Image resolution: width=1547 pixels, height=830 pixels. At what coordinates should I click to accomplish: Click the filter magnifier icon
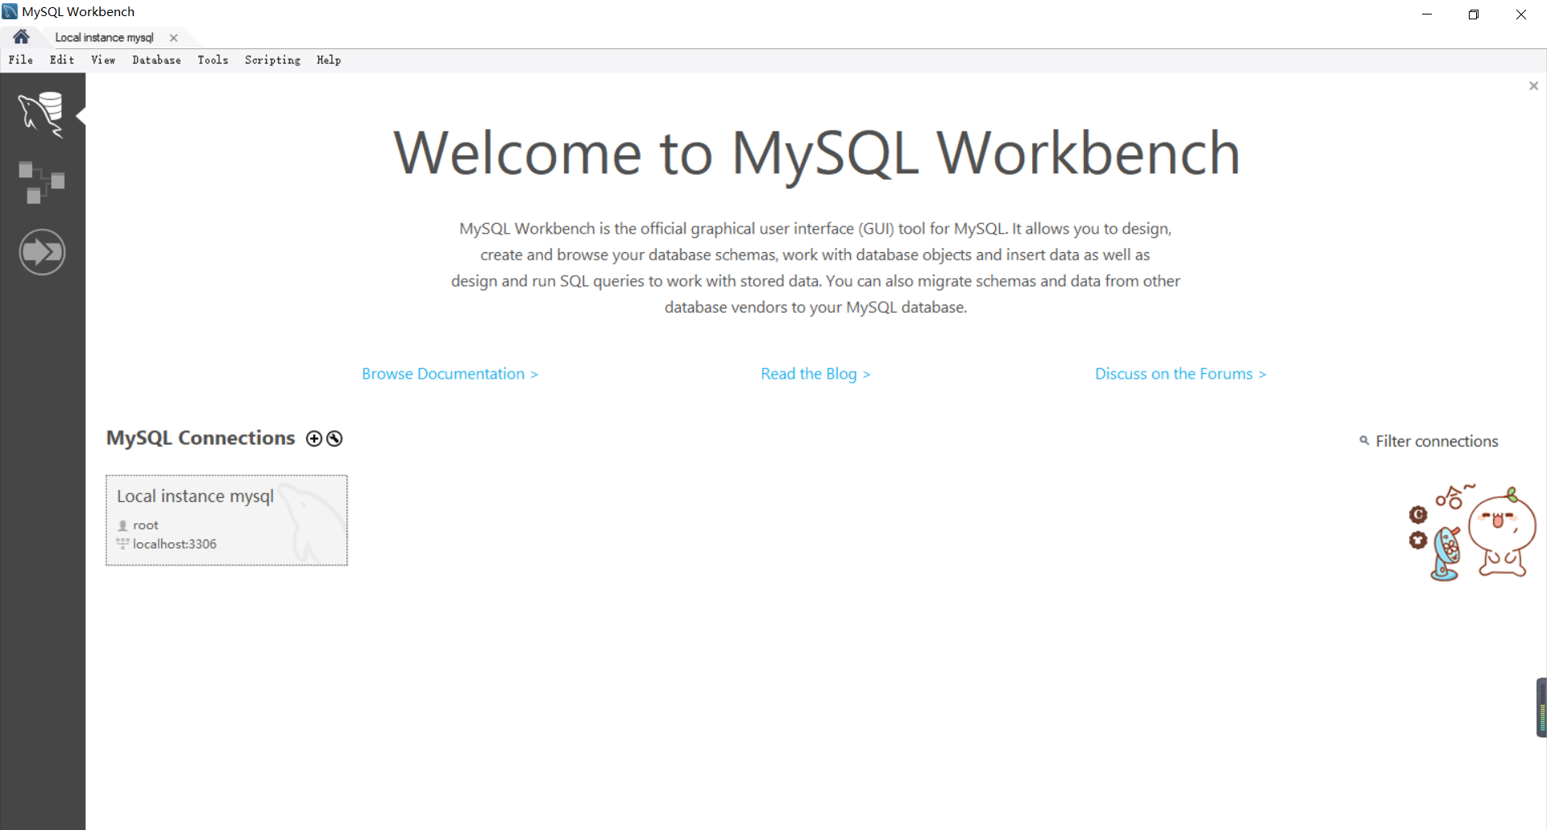point(1364,440)
